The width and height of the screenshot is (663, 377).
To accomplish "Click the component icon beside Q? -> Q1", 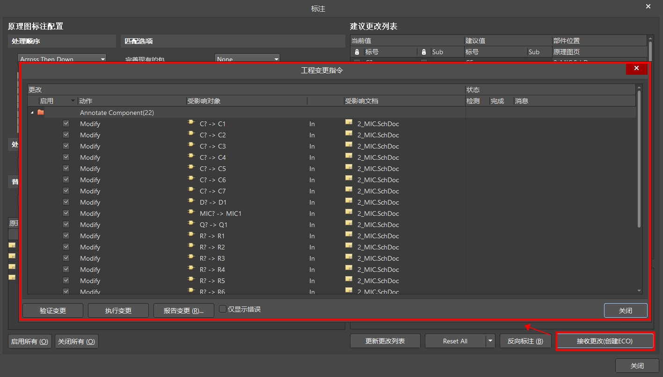I will [191, 224].
